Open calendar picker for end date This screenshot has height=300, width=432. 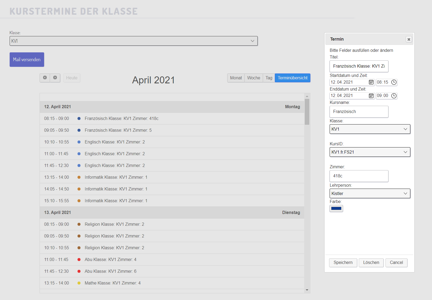(x=371, y=96)
